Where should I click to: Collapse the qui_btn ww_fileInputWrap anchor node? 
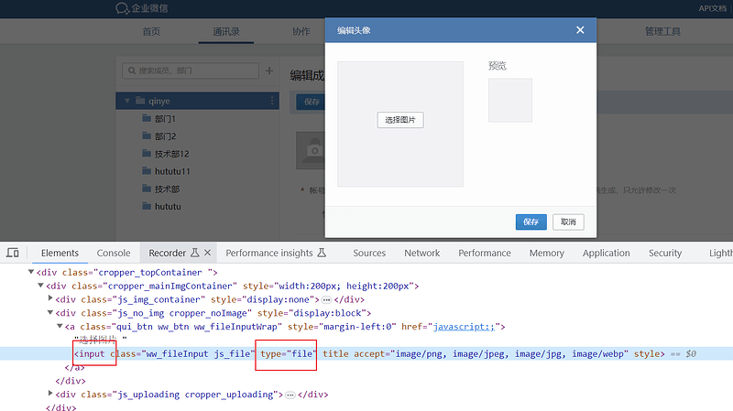(x=60, y=326)
